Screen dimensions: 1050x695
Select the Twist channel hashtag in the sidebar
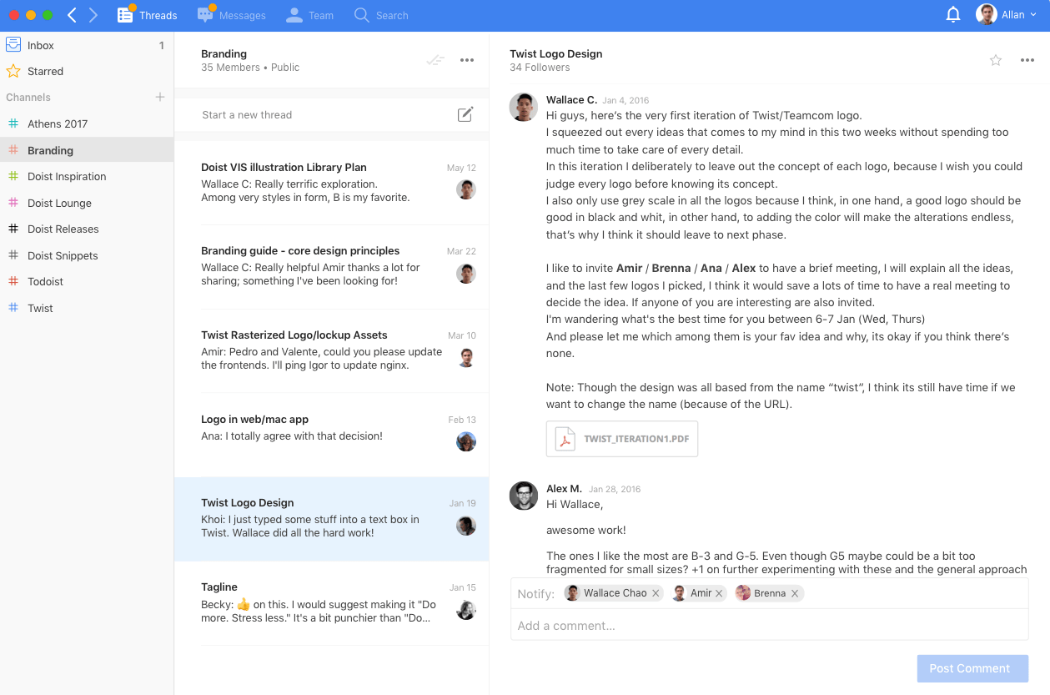pos(12,308)
